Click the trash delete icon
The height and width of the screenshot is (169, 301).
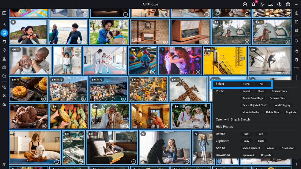pyautogui.click(x=296, y=60)
